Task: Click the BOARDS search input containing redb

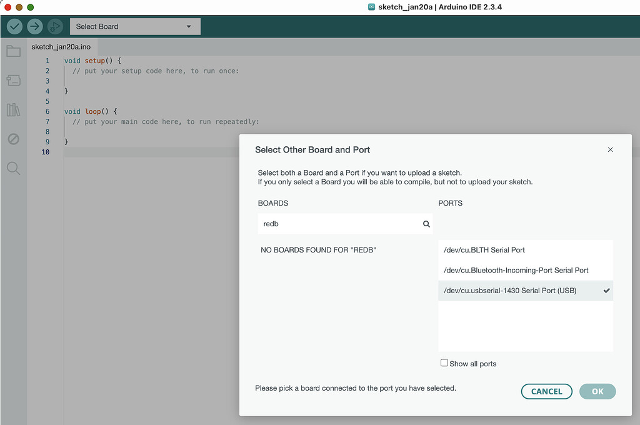Action: click(x=337, y=224)
